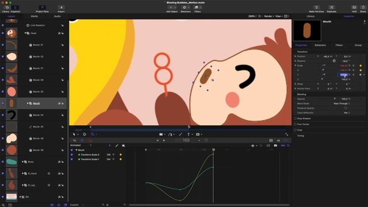Open the Filters inspector tab
Viewport: 368px width, 207px height.
tap(339, 45)
